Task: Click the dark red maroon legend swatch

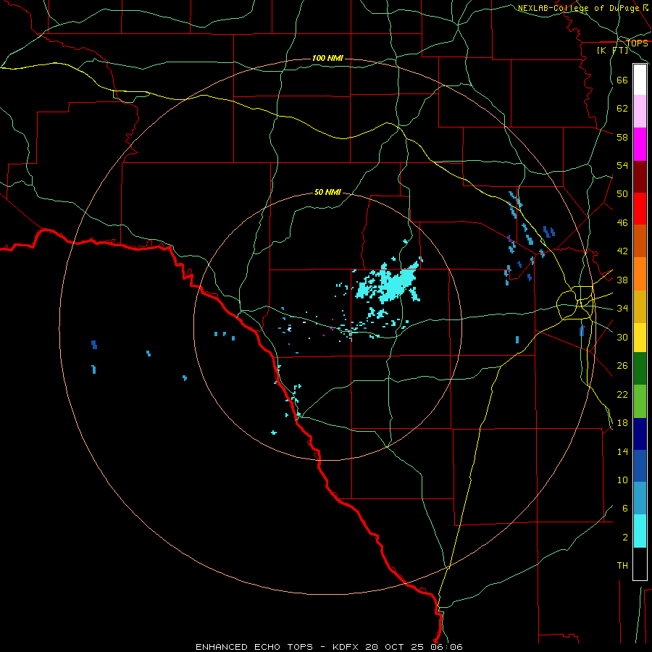Action: pyautogui.click(x=640, y=176)
